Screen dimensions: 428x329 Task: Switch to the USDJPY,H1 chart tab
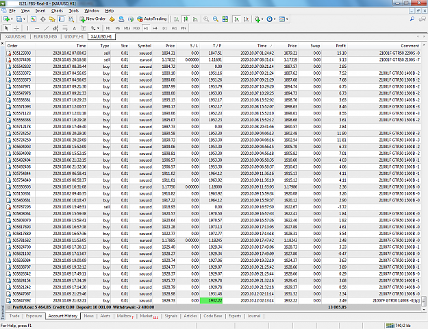(74, 36)
